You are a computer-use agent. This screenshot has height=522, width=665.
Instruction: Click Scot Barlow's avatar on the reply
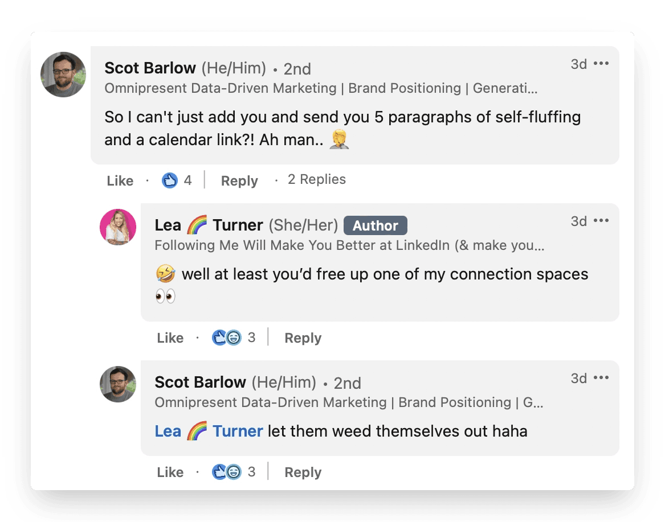pos(118,384)
